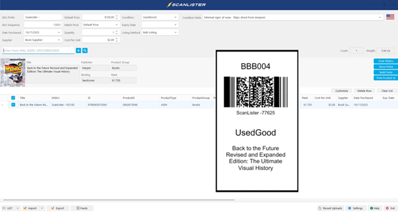This screenshot has height=214, width=398.
Task: Click the blue magnifier search icon
Action: [85, 51]
